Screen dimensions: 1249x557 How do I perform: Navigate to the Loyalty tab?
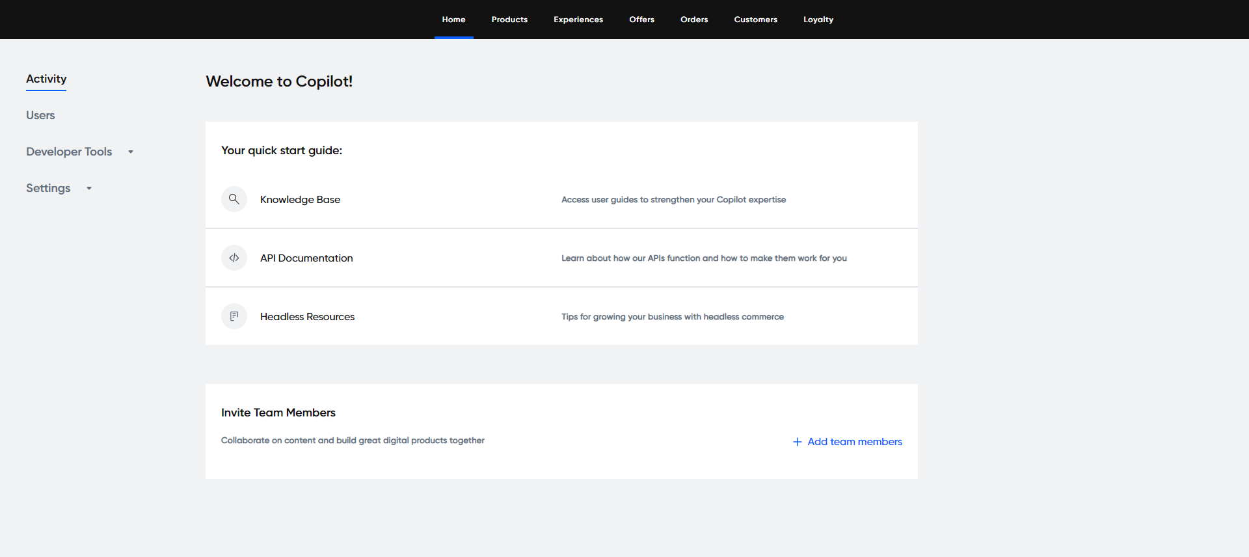pyautogui.click(x=818, y=20)
